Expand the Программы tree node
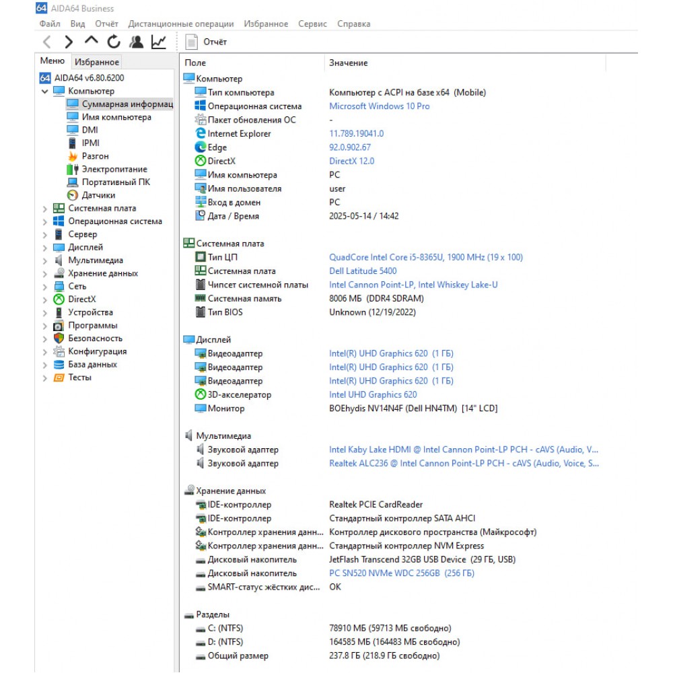673x673 pixels. point(44,326)
